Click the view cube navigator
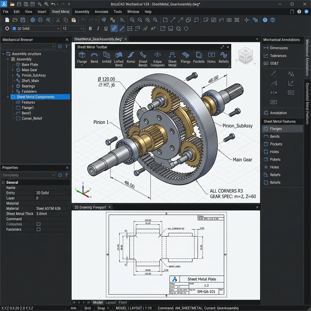Viewport: 311px width, 311px height. (245, 56)
